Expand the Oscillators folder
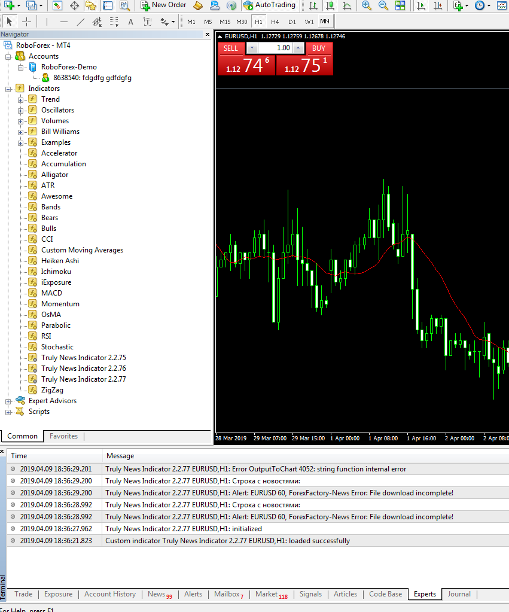Image resolution: width=509 pixels, height=612 pixels. [21, 111]
